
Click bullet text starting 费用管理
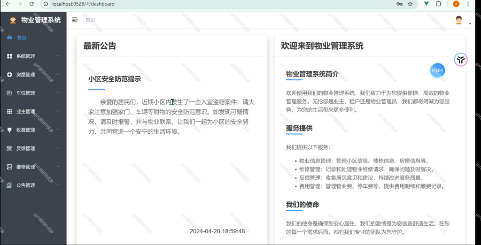tap(372, 186)
